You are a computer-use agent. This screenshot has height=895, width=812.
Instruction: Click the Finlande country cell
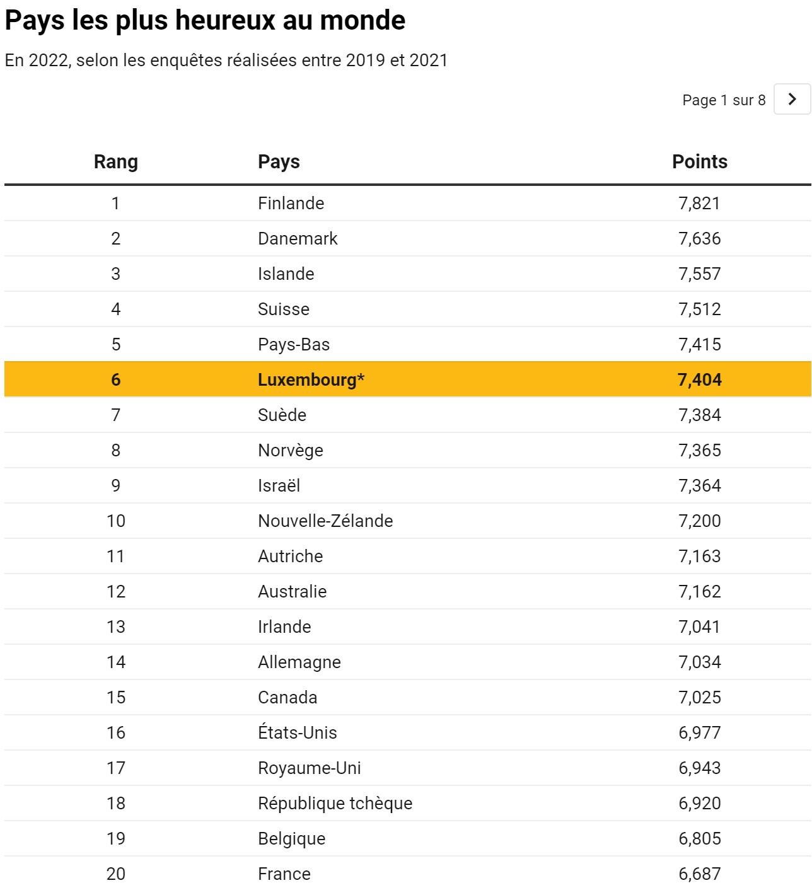pyautogui.click(x=291, y=203)
